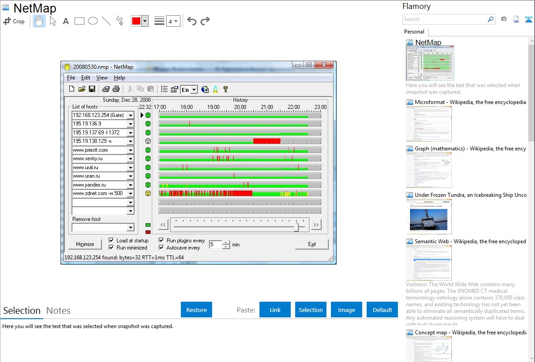535x362 pixels.
Task: Open the NetMap View menu
Action: pyautogui.click(x=102, y=78)
